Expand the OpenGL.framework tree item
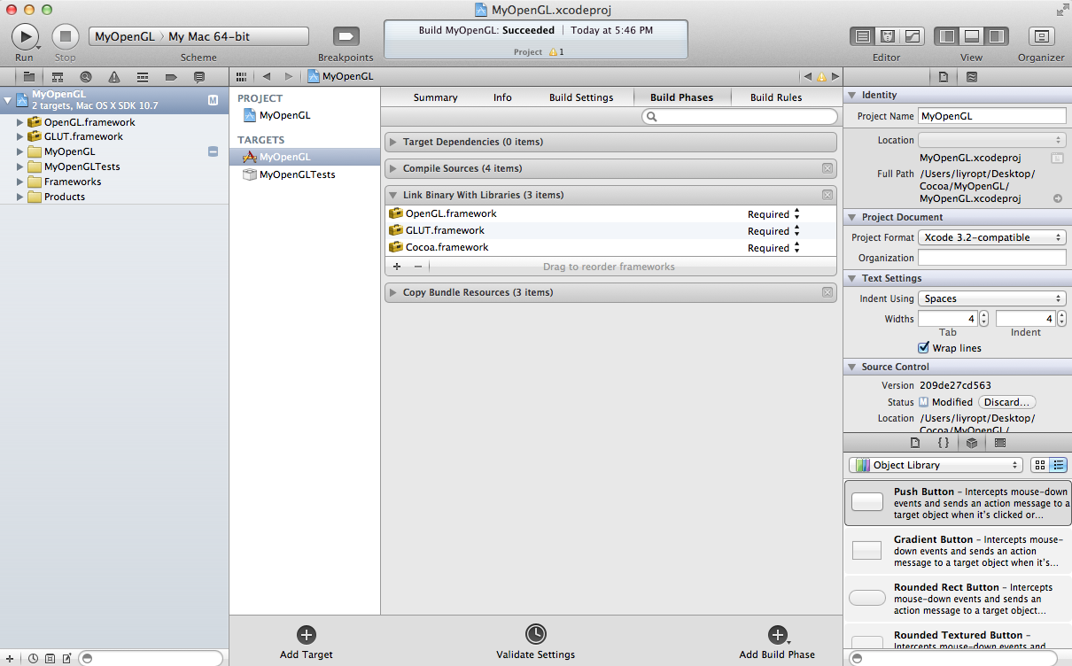Viewport: 1072px width, 666px height. coord(19,122)
